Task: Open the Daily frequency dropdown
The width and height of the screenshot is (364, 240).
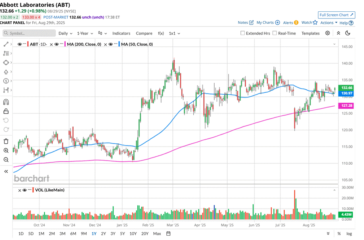Action: [x=65, y=33]
